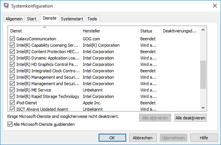The height and width of the screenshot is (145, 221).
Task: Open the Start tab
Action: coord(31,19)
